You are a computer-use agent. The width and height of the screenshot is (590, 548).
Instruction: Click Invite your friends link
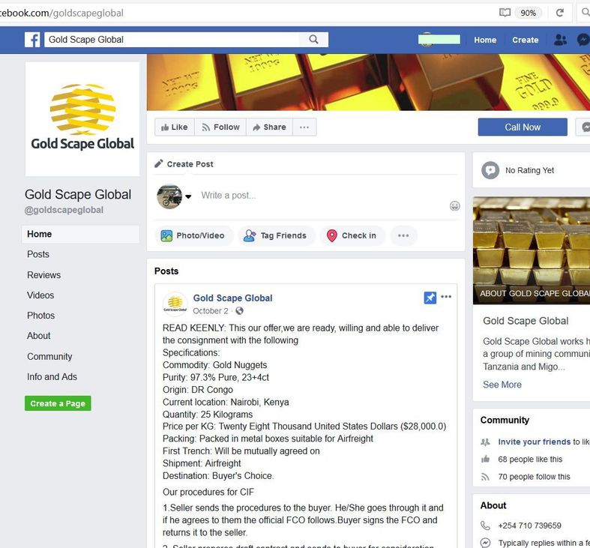click(x=535, y=442)
